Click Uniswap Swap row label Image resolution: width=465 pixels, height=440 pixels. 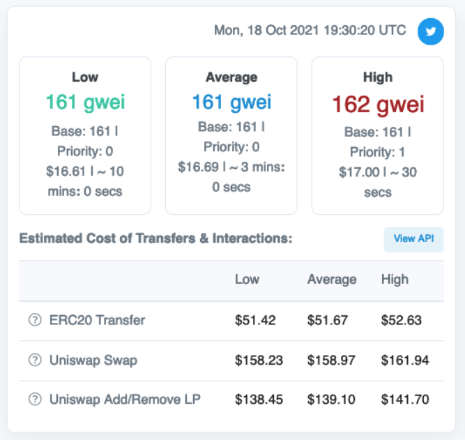tap(93, 361)
